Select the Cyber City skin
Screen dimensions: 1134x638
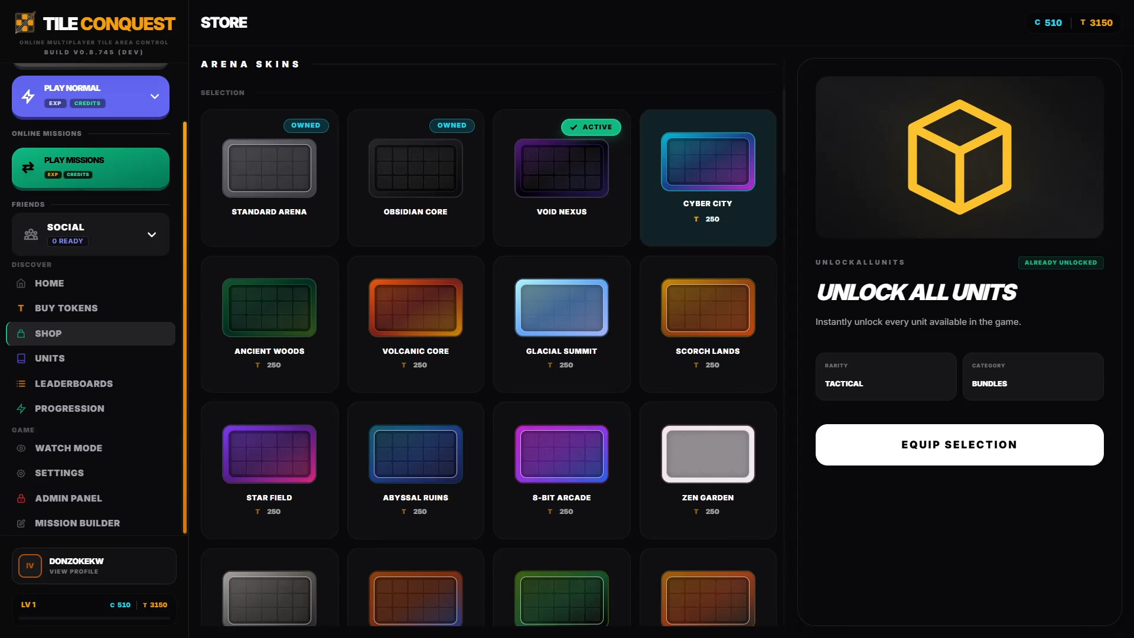click(x=708, y=178)
